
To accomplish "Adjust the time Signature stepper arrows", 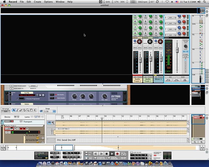I will click(x=60, y=157).
